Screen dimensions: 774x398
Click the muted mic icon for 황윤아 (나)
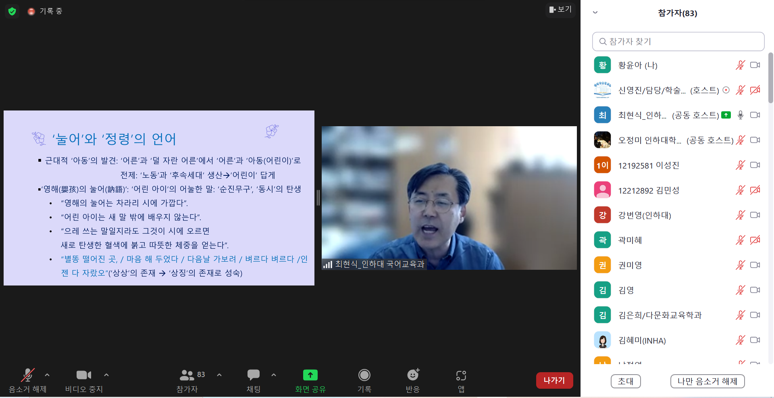coord(740,65)
